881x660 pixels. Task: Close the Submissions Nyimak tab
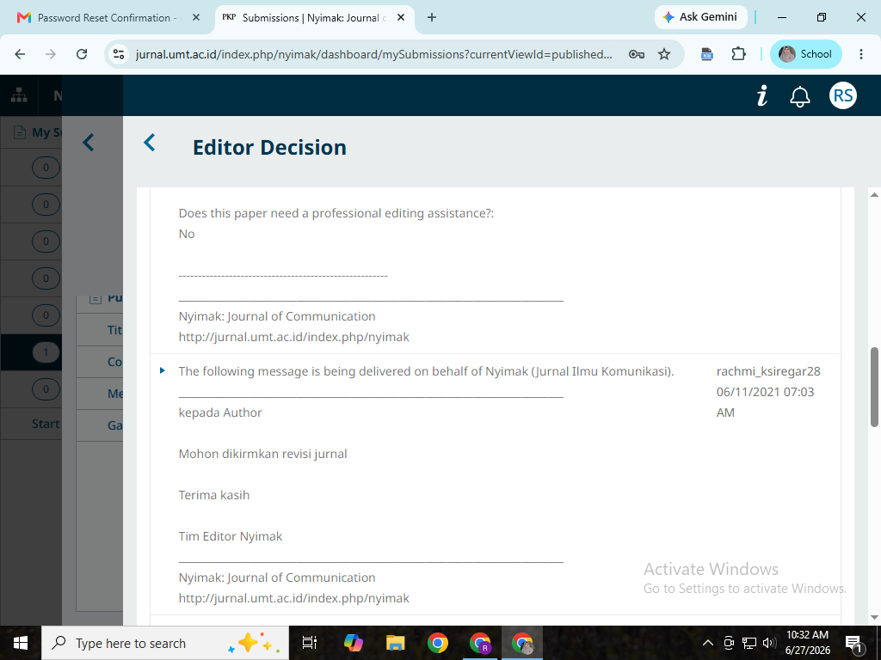coord(401,18)
